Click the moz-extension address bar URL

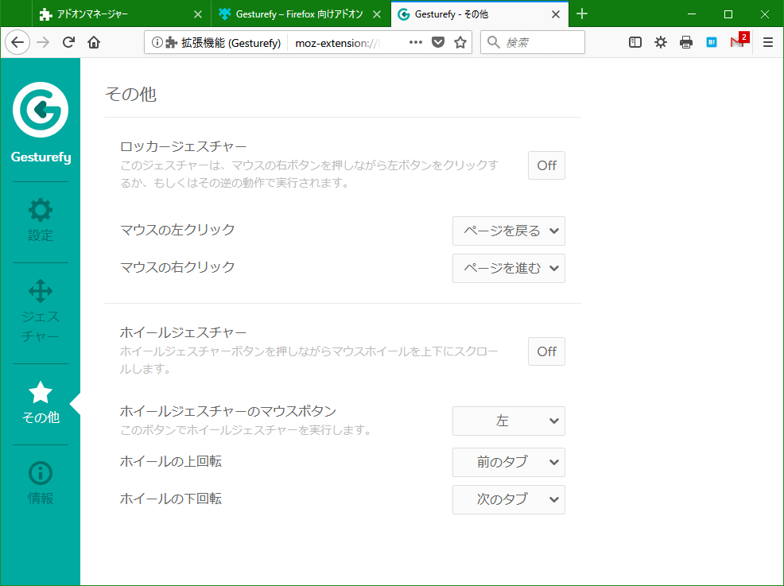[x=339, y=43]
